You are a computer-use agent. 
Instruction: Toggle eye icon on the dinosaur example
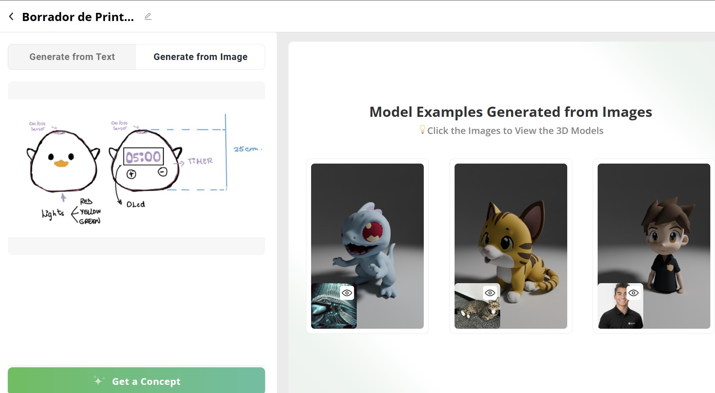click(x=347, y=293)
